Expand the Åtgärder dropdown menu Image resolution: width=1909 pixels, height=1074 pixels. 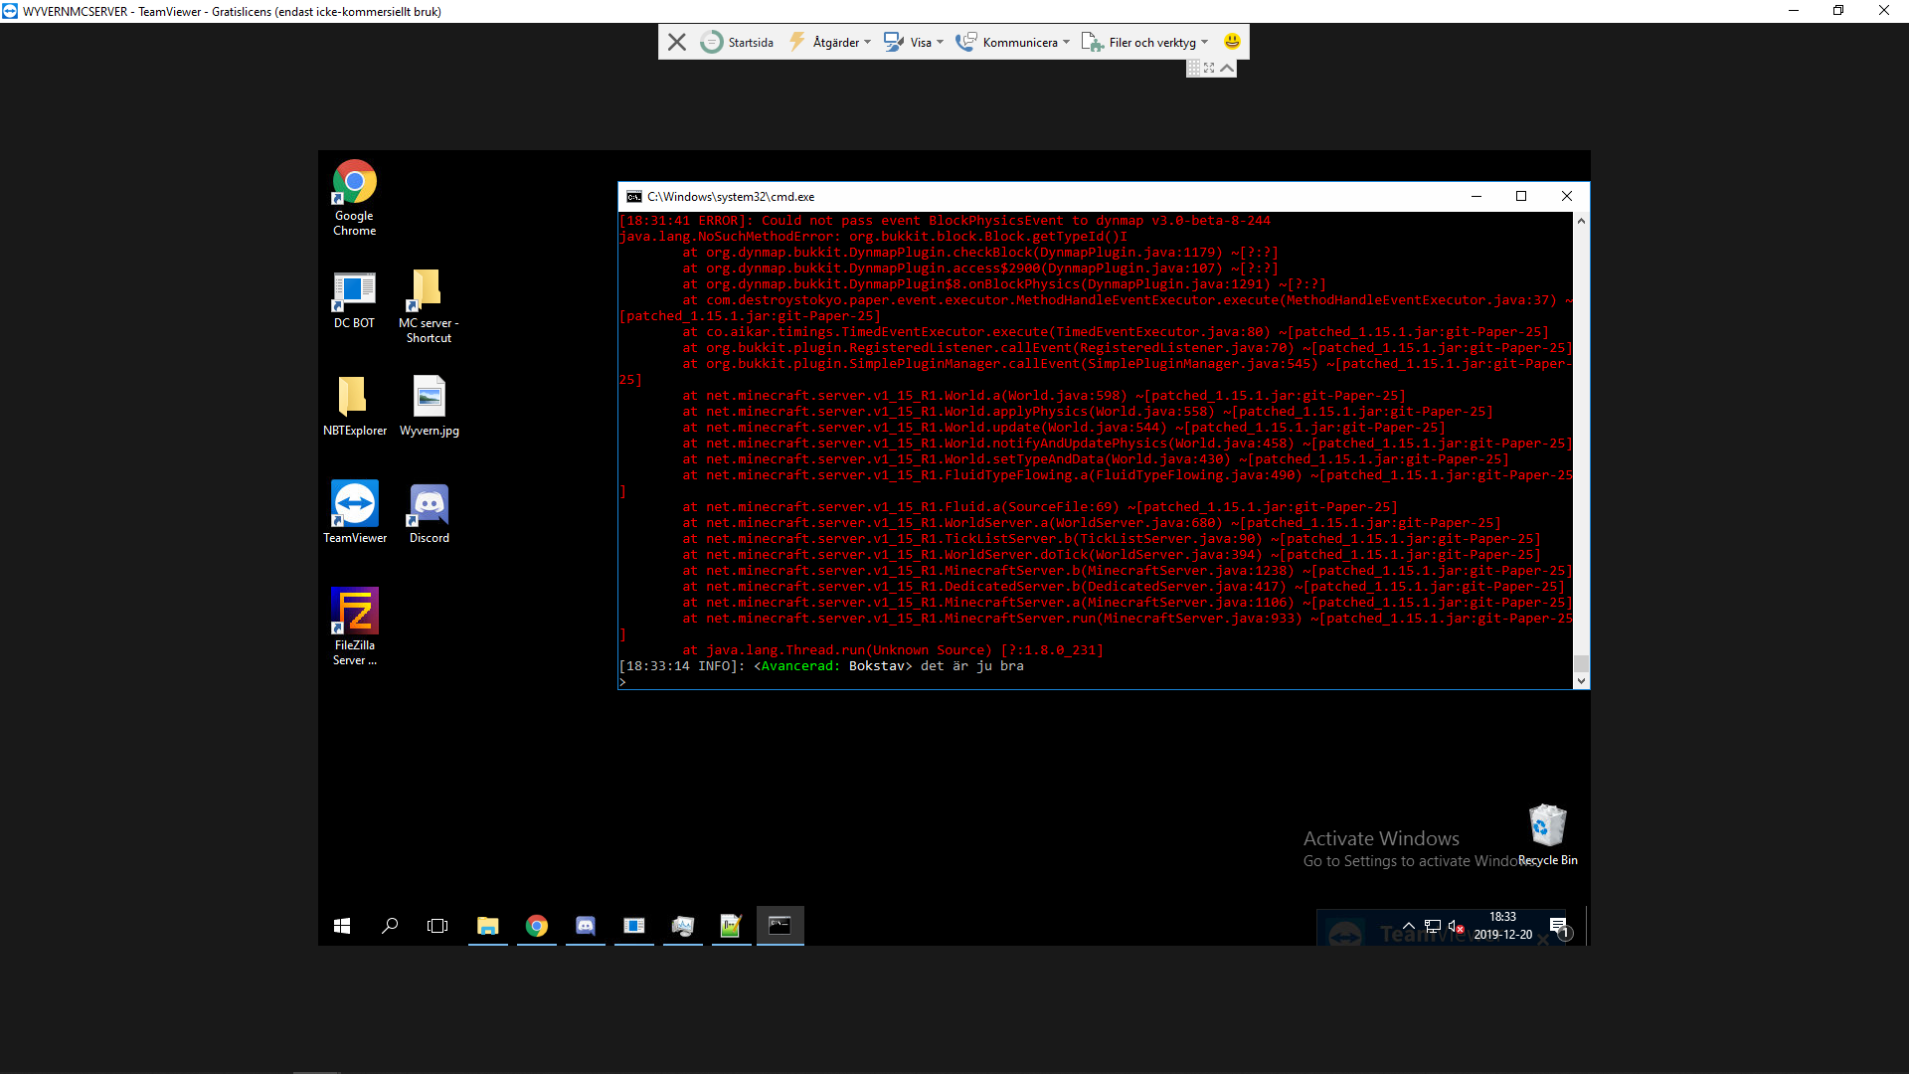click(x=829, y=42)
